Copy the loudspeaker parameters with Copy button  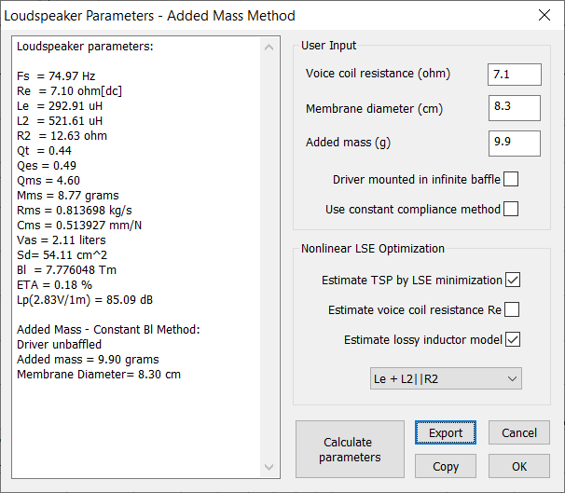446,465
